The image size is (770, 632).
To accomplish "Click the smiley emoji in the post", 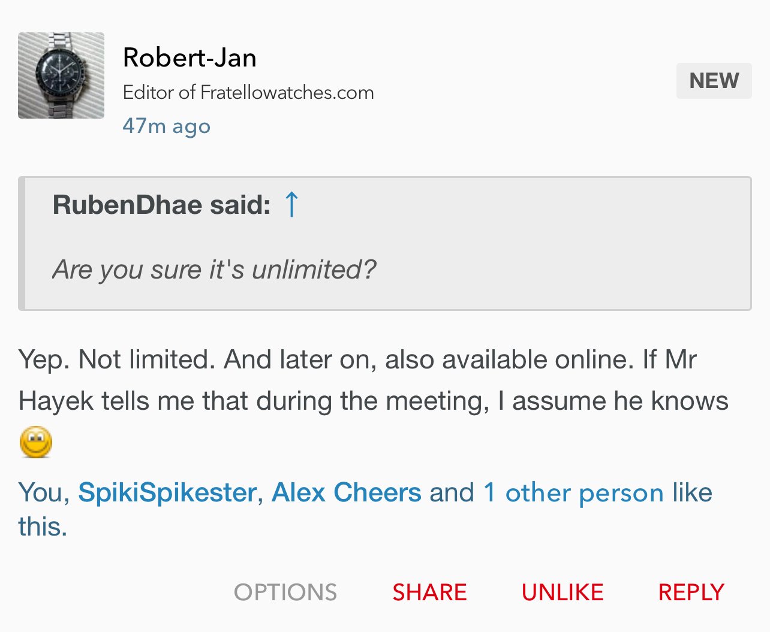I will tap(36, 442).
